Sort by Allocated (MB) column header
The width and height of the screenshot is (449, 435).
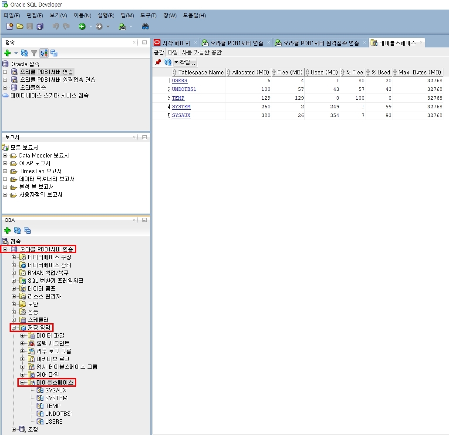pos(248,72)
